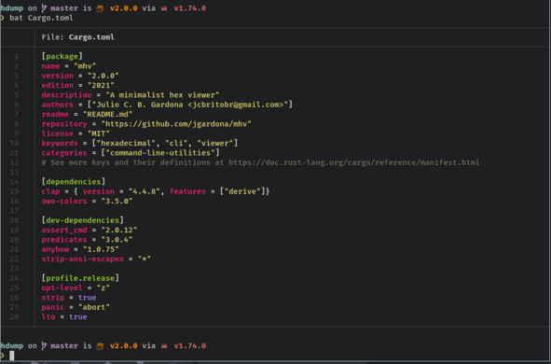
Task: Click line number 1 in the gutter
Action: pyautogui.click(x=17, y=56)
